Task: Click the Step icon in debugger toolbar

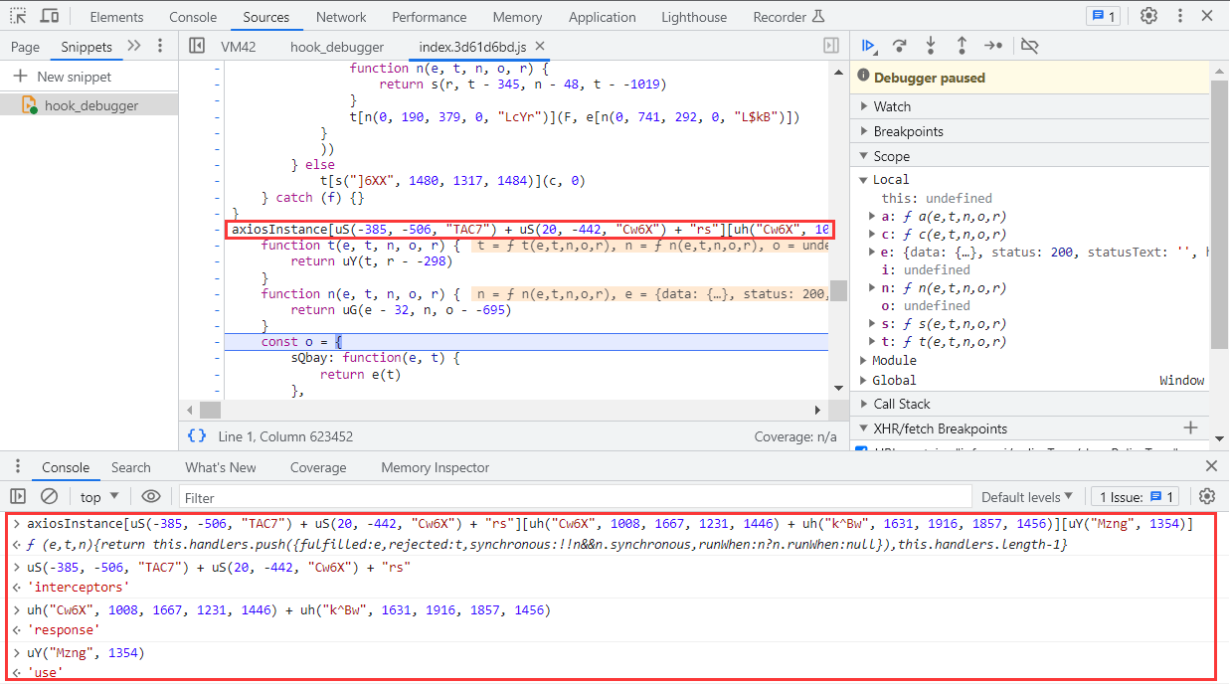Action: coord(993,46)
